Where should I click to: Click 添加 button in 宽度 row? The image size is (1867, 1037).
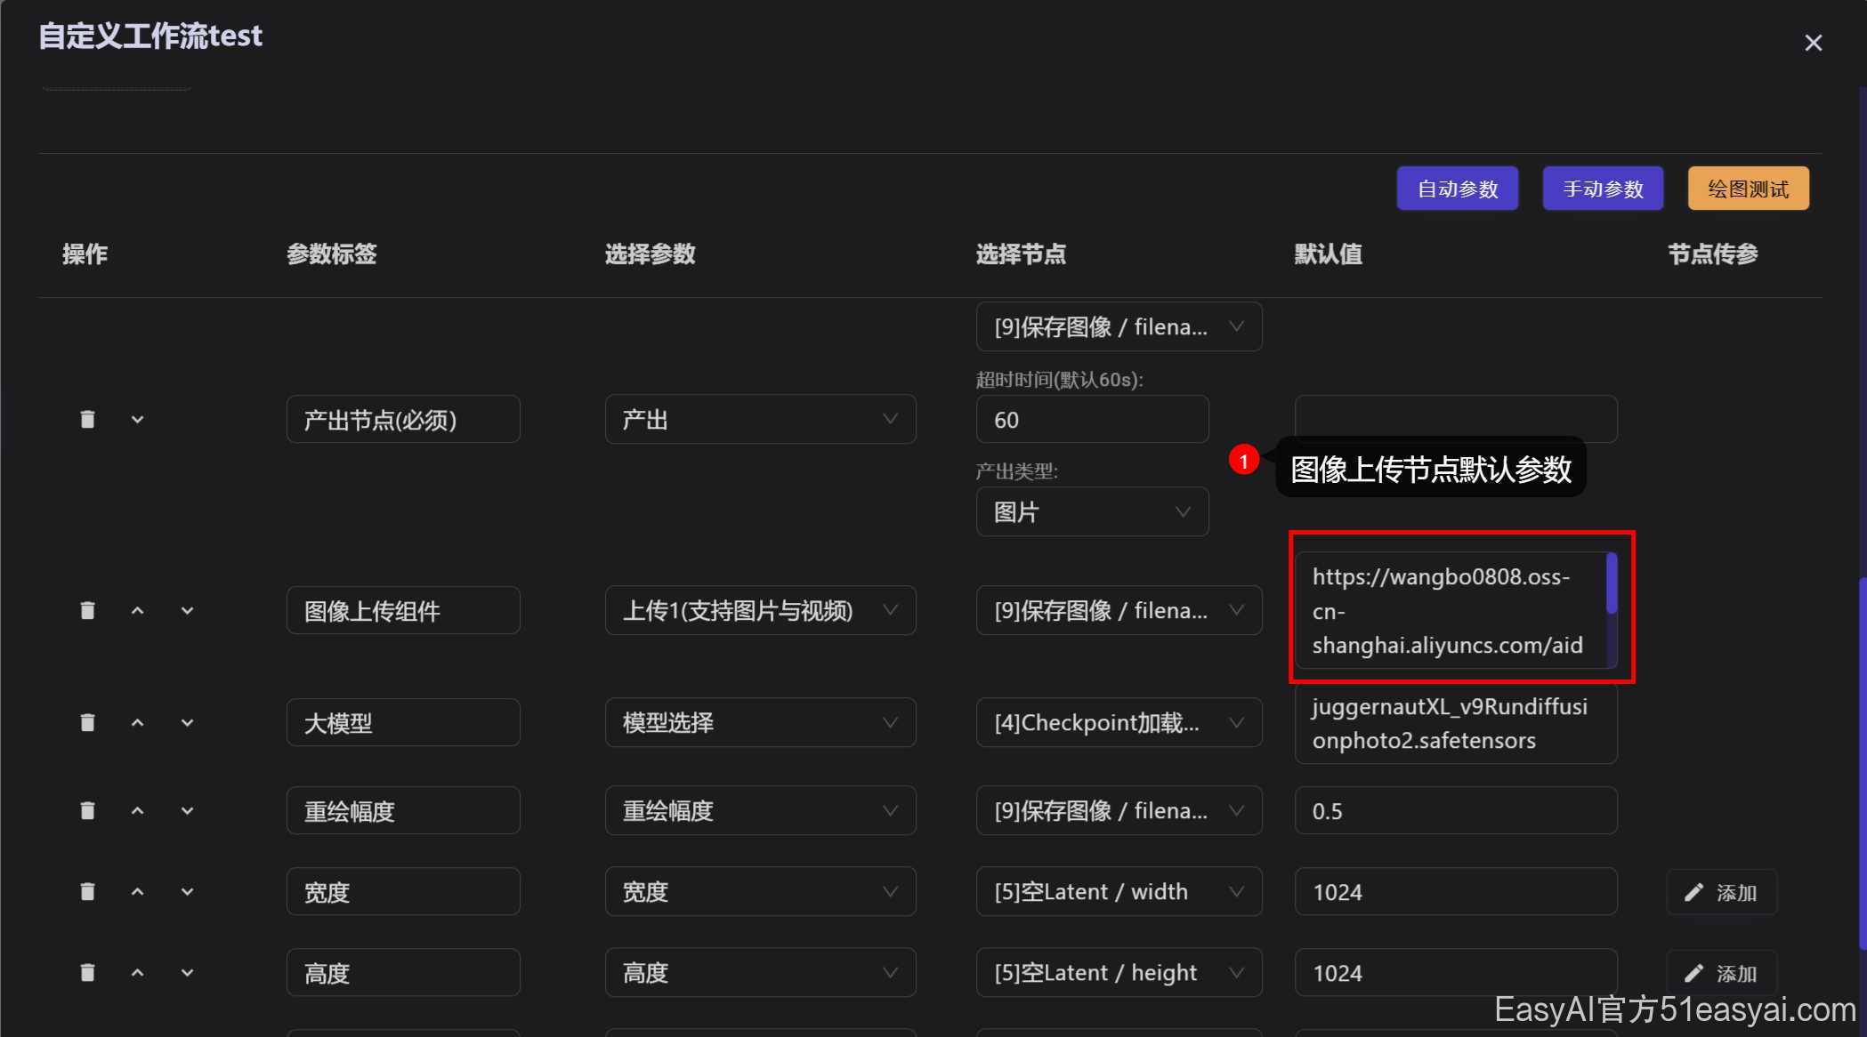coord(1721,892)
